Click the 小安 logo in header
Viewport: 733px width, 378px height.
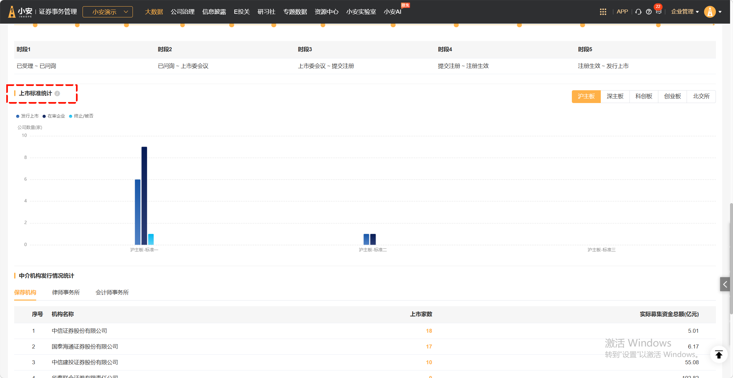click(20, 12)
